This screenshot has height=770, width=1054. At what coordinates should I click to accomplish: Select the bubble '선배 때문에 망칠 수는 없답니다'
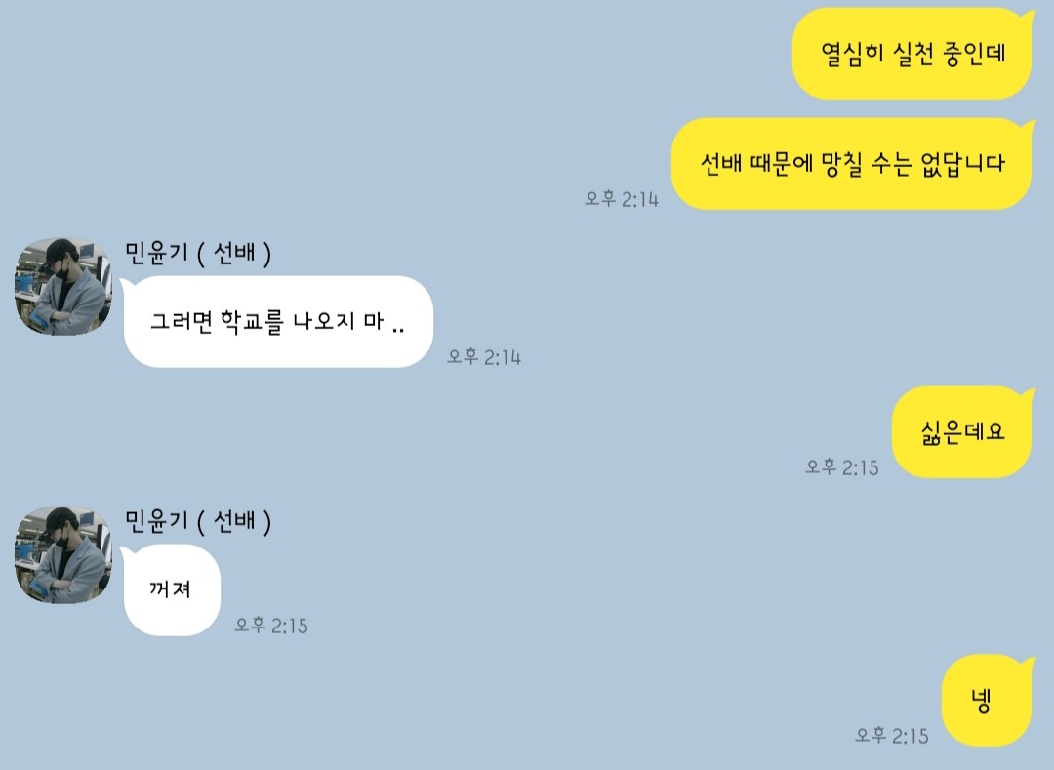[852, 163]
